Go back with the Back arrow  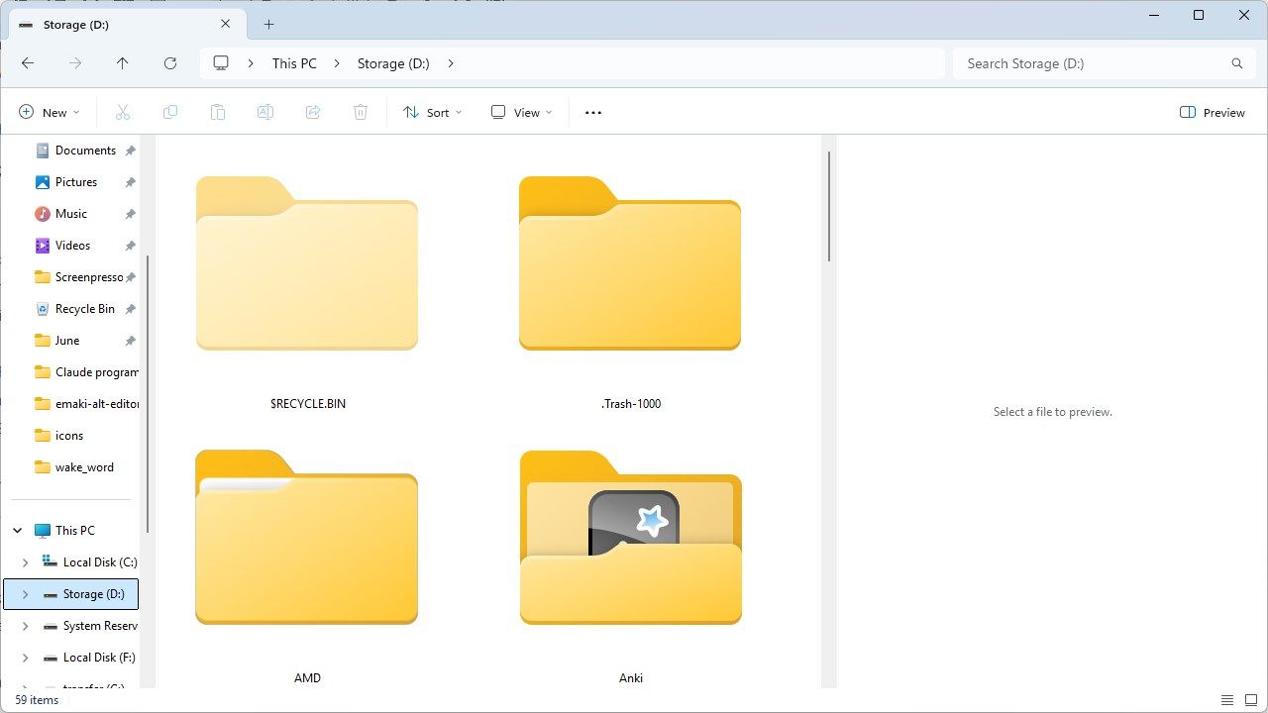[x=28, y=63]
